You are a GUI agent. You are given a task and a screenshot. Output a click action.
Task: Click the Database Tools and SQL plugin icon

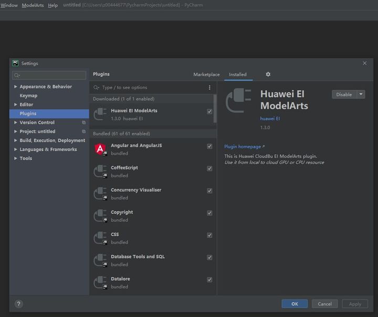(100, 260)
